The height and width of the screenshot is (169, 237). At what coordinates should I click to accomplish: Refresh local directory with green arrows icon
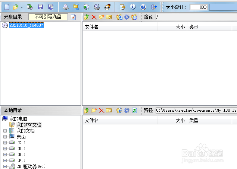(x=134, y=111)
